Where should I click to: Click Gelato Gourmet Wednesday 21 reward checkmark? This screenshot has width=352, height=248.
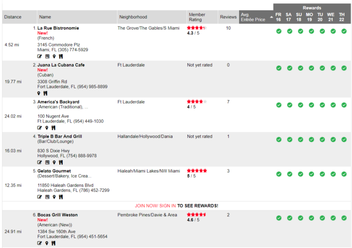point(333,174)
